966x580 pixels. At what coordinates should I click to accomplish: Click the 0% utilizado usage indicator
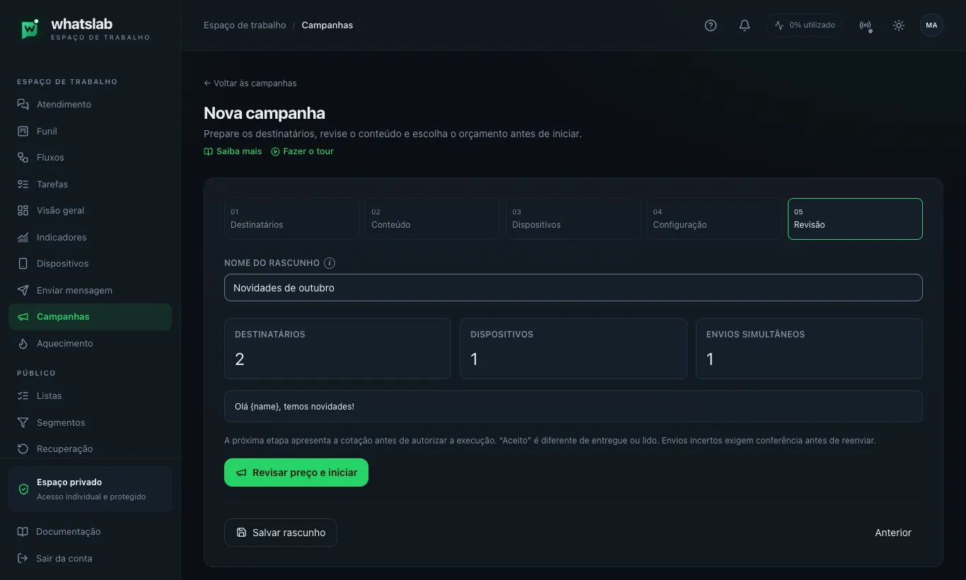coord(805,25)
